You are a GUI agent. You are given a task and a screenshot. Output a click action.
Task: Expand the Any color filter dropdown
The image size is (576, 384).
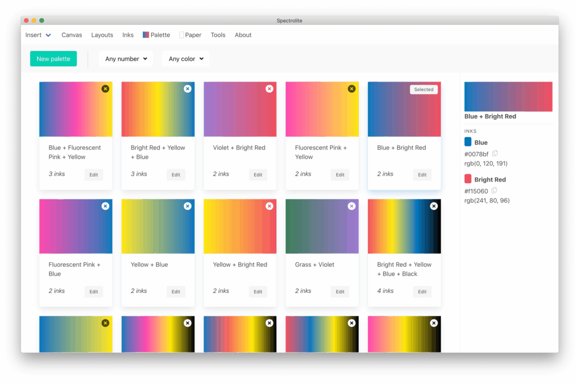pyautogui.click(x=186, y=59)
